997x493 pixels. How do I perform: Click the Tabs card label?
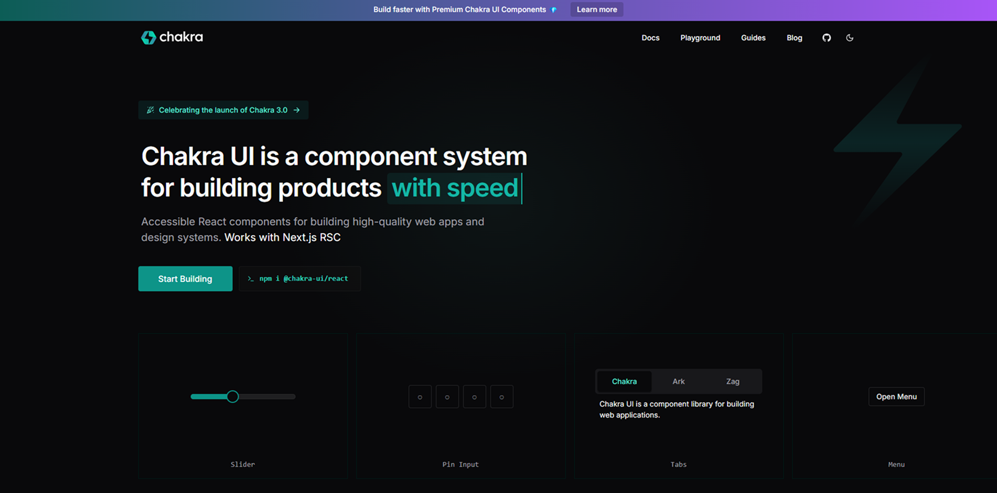click(679, 464)
